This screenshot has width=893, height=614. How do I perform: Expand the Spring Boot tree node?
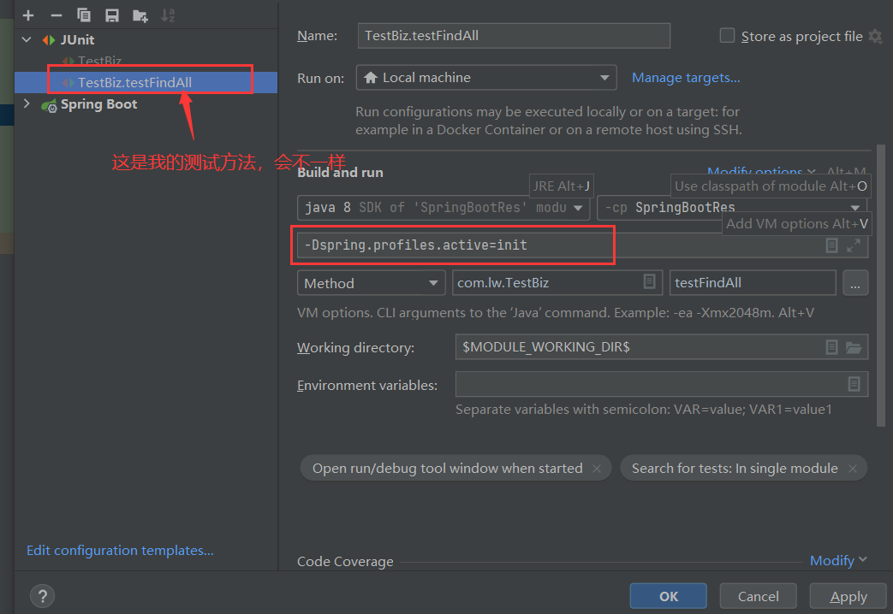point(27,104)
